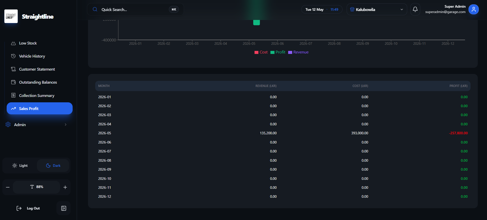Decrease the font size with minus

point(8,187)
